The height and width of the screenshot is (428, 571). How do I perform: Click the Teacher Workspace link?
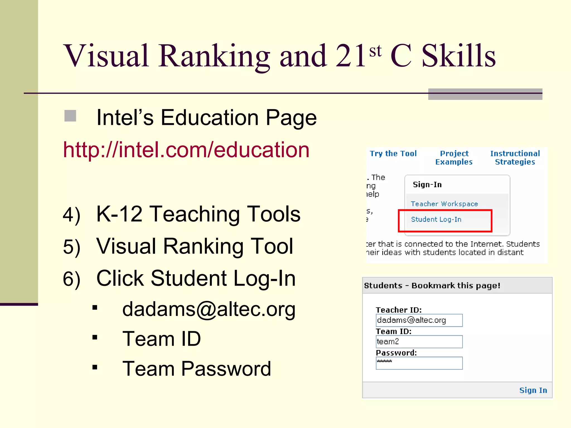pos(444,204)
